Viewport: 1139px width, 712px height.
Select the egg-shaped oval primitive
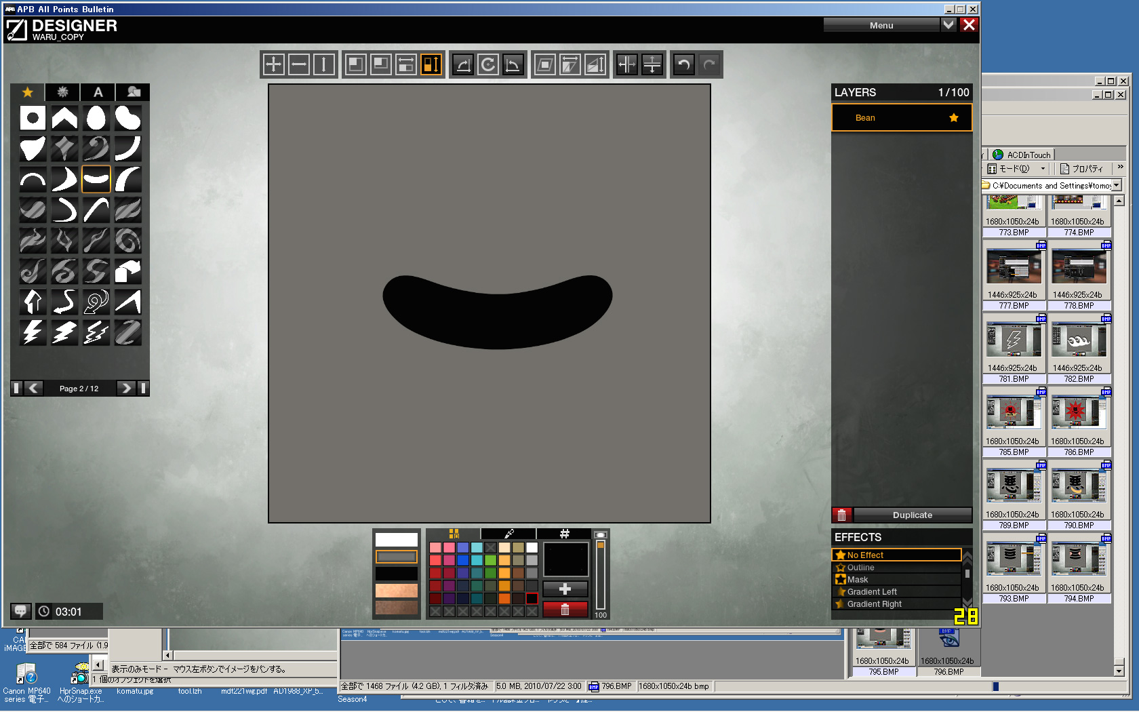[96, 117]
